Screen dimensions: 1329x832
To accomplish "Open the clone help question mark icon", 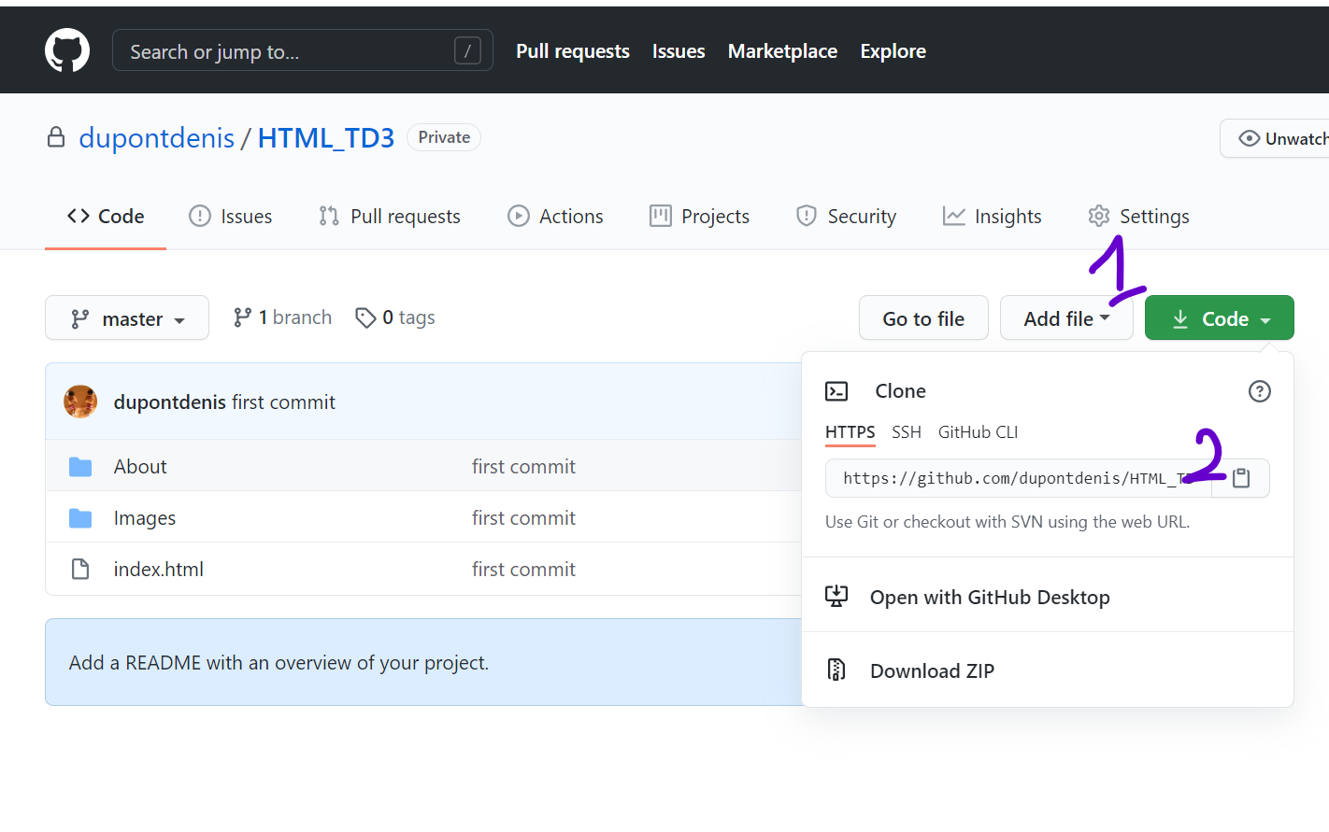I will pos(1260,391).
